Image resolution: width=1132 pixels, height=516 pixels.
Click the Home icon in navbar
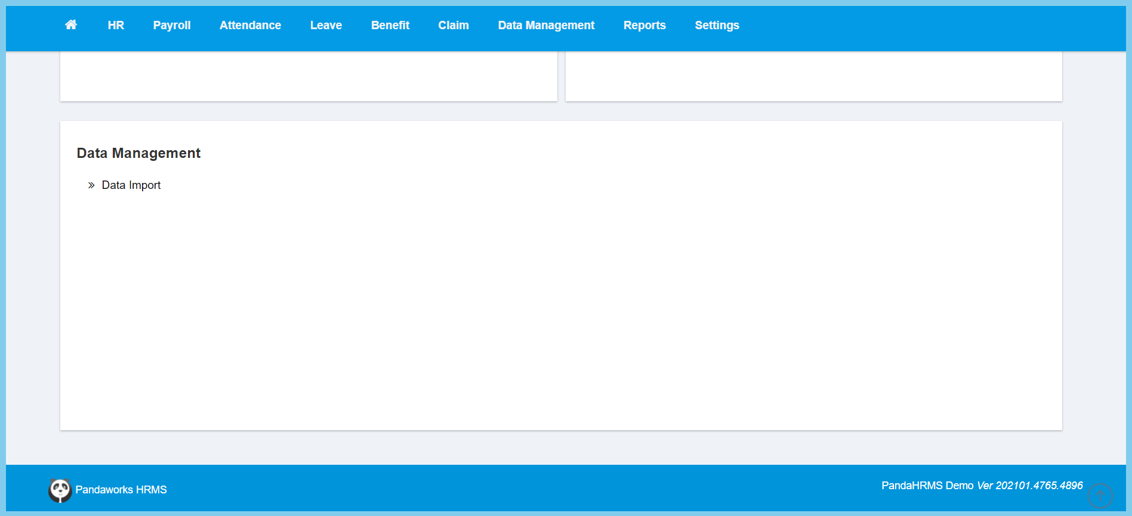(x=71, y=25)
